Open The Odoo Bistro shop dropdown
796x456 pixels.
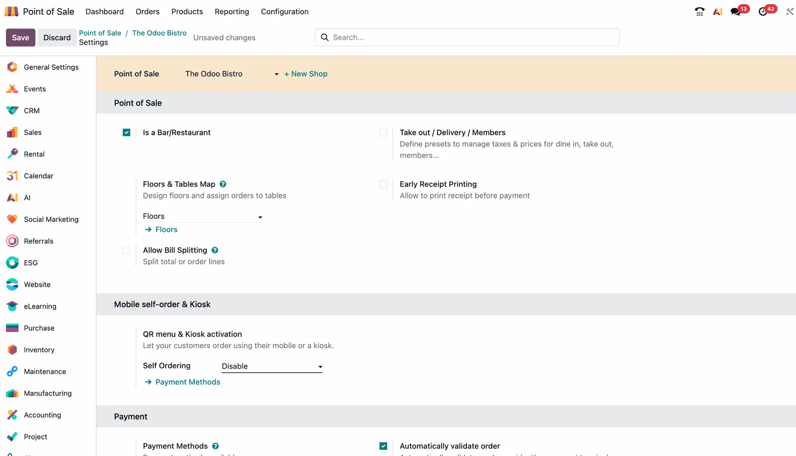click(x=231, y=74)
